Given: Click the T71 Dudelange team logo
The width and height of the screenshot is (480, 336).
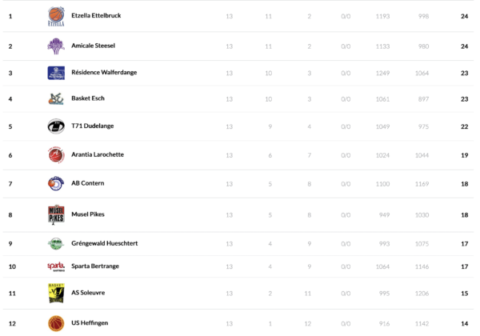Looking at the screenshot, I should click(x=56, y=126).
